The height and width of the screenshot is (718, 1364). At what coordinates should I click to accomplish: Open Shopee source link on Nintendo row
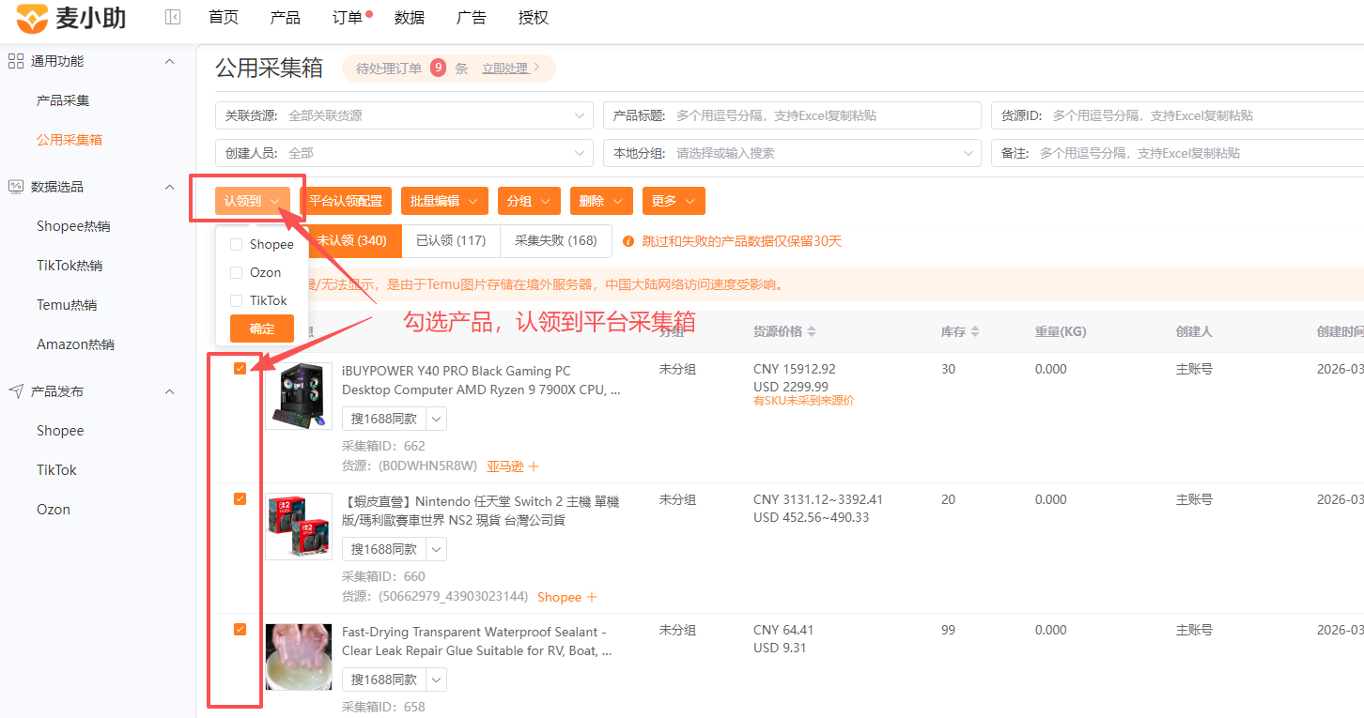pos(560,597)
